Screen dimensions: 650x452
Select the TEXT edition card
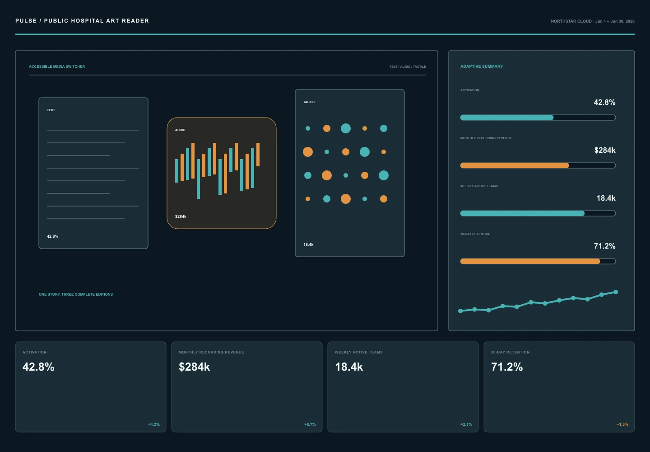[x=93, y=173]
